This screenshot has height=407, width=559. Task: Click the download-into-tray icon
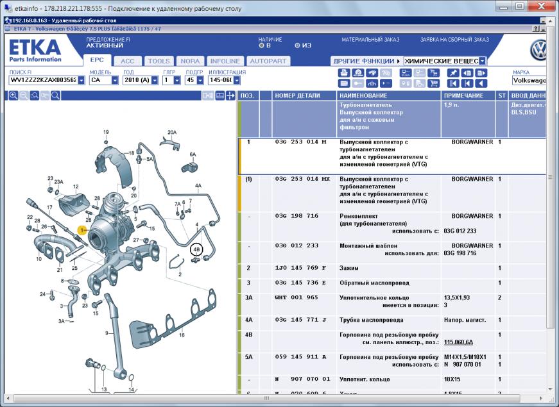[x=372, y=83]
